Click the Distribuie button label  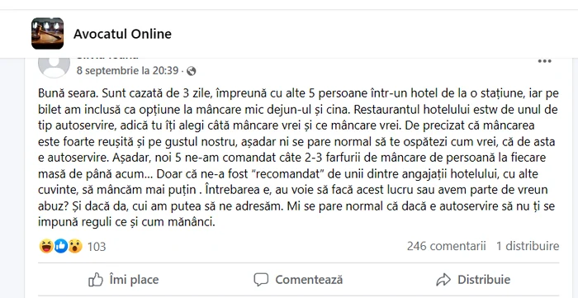[484, 280]
